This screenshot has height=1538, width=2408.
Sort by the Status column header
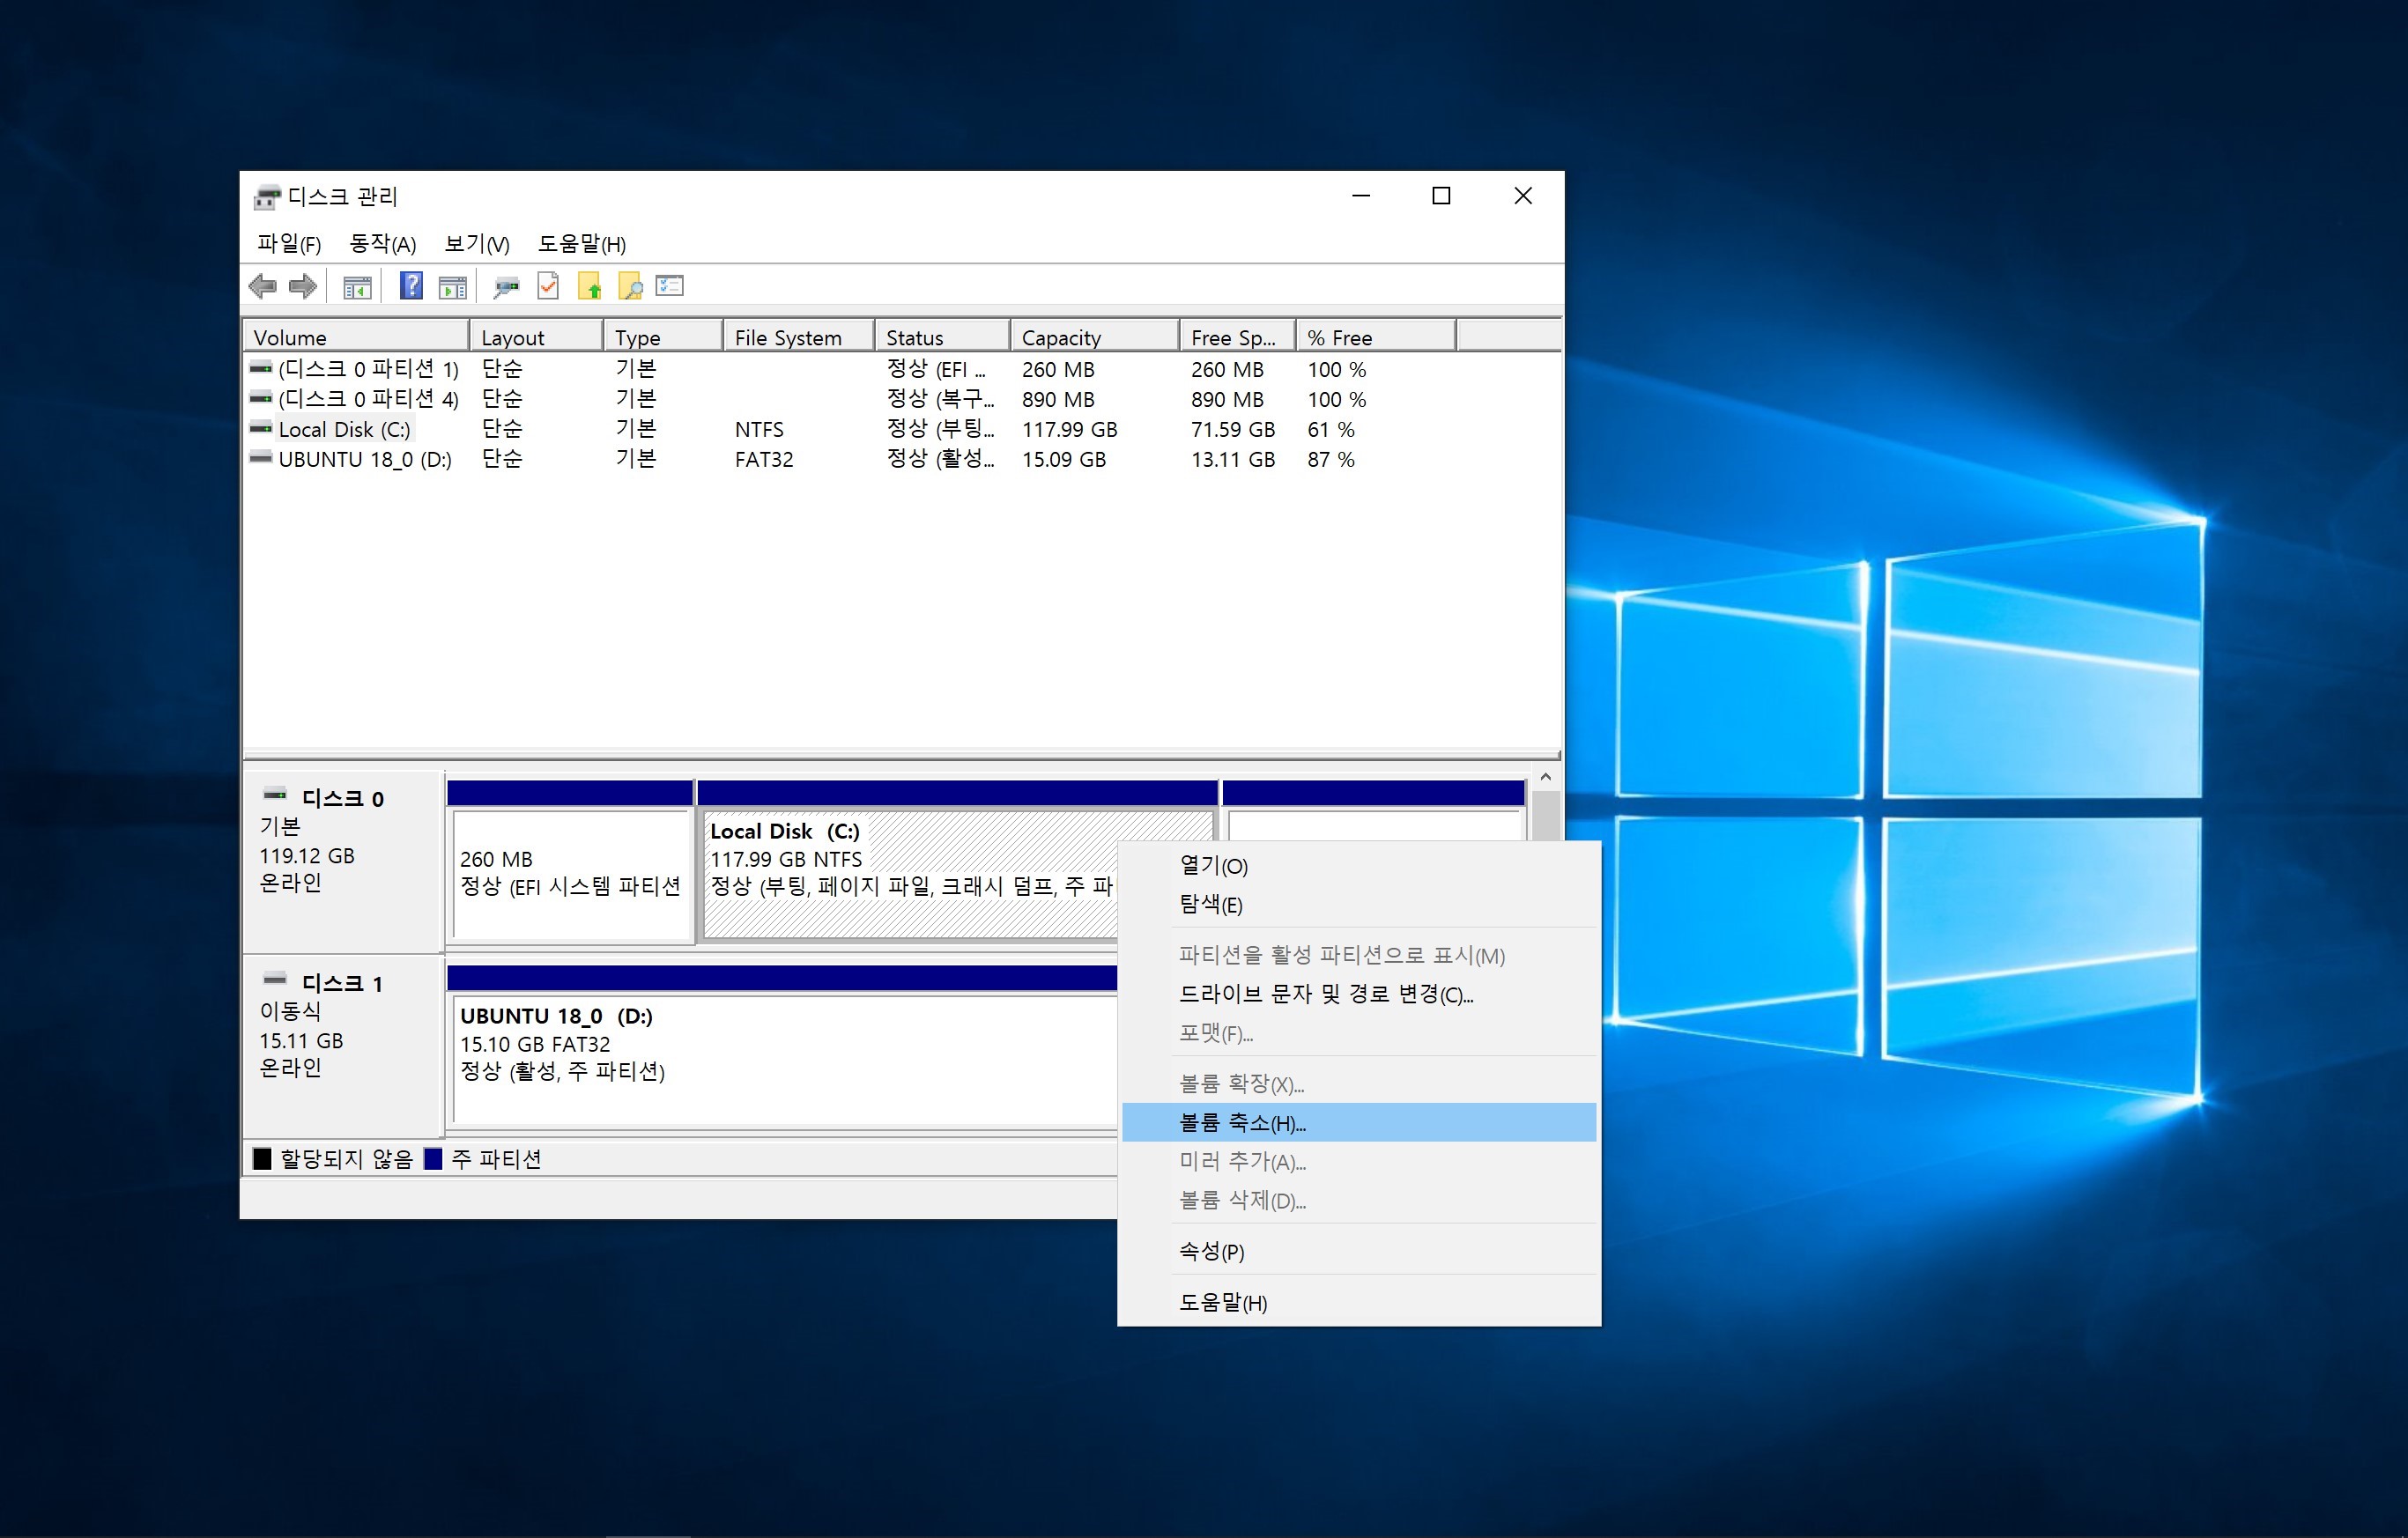click(943, 337)
